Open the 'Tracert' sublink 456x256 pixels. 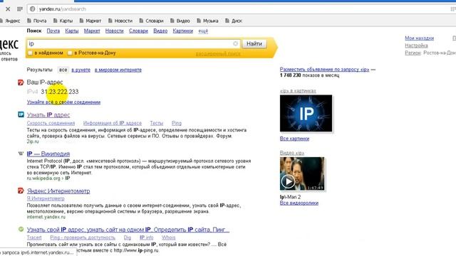(x=34, y=238)
